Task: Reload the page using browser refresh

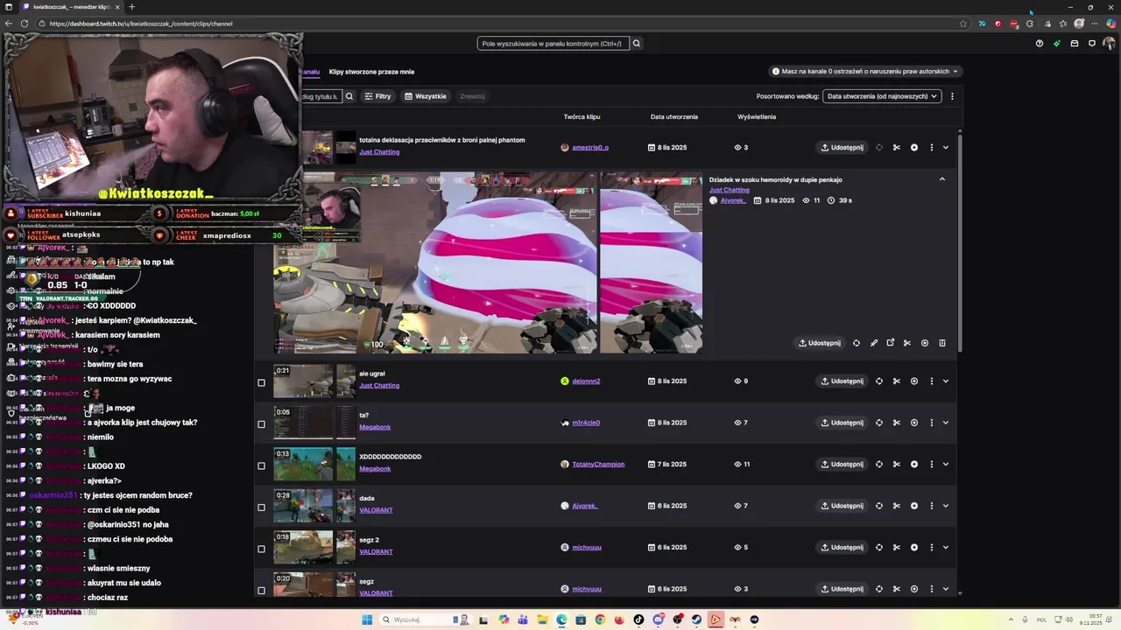Action: tap(24, 24)
